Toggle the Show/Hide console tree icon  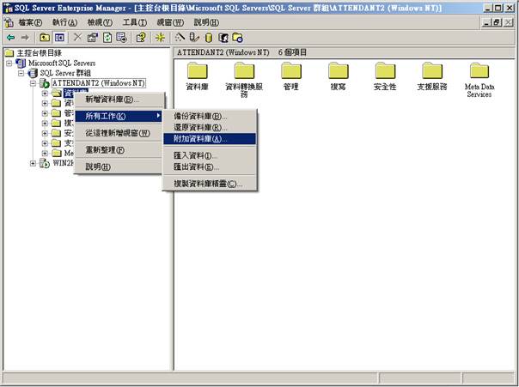tap(59, 38)
